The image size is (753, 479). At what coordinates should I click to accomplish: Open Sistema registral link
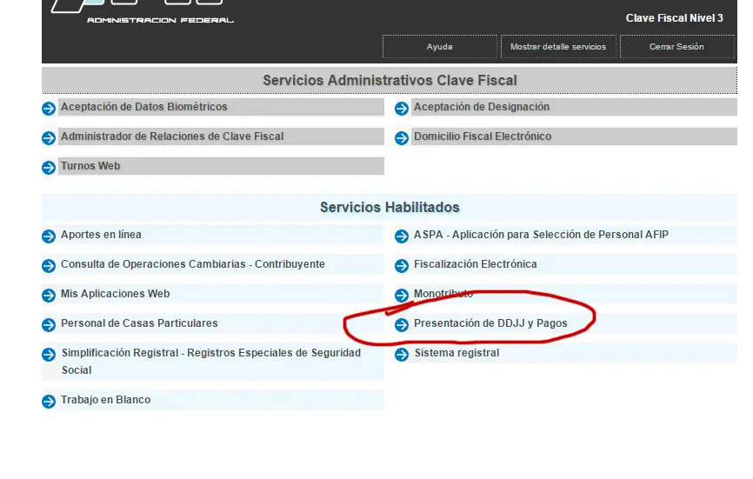456,353
